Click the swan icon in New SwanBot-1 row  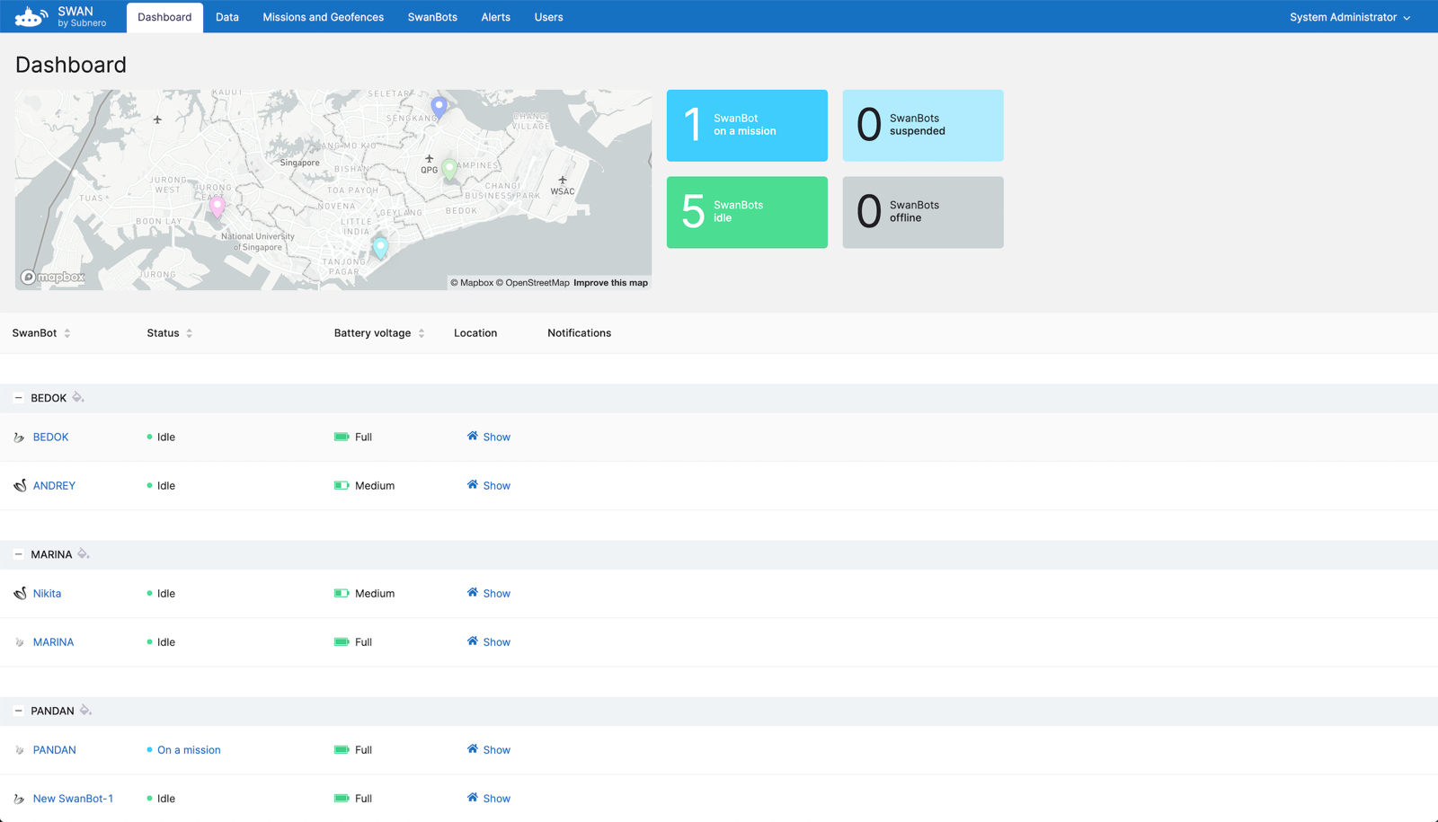[x=19, y=799]
